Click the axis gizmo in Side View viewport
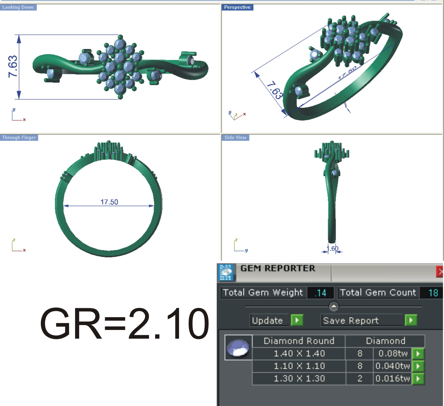This screenshot has width=444, height=406. coord(239,245)
